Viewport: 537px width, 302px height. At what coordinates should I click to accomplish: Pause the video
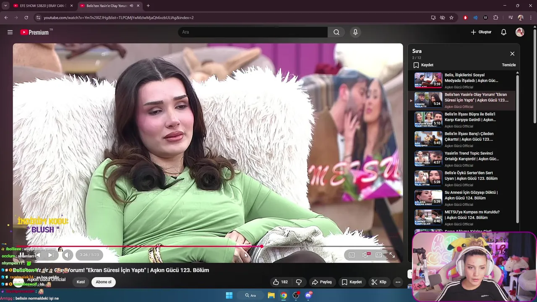pos(21,255)
